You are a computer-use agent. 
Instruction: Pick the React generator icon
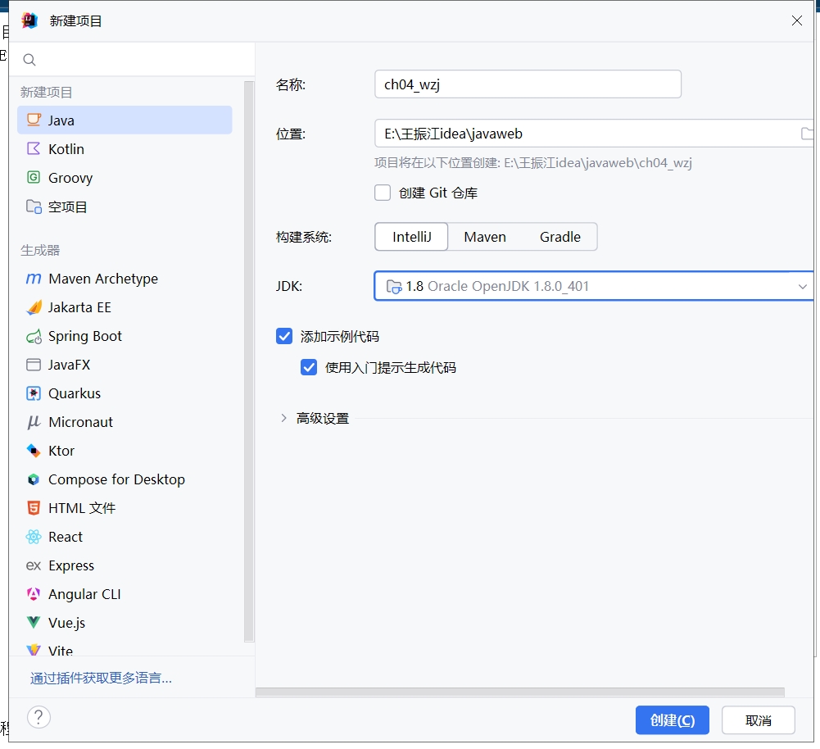tap(34, 537)
